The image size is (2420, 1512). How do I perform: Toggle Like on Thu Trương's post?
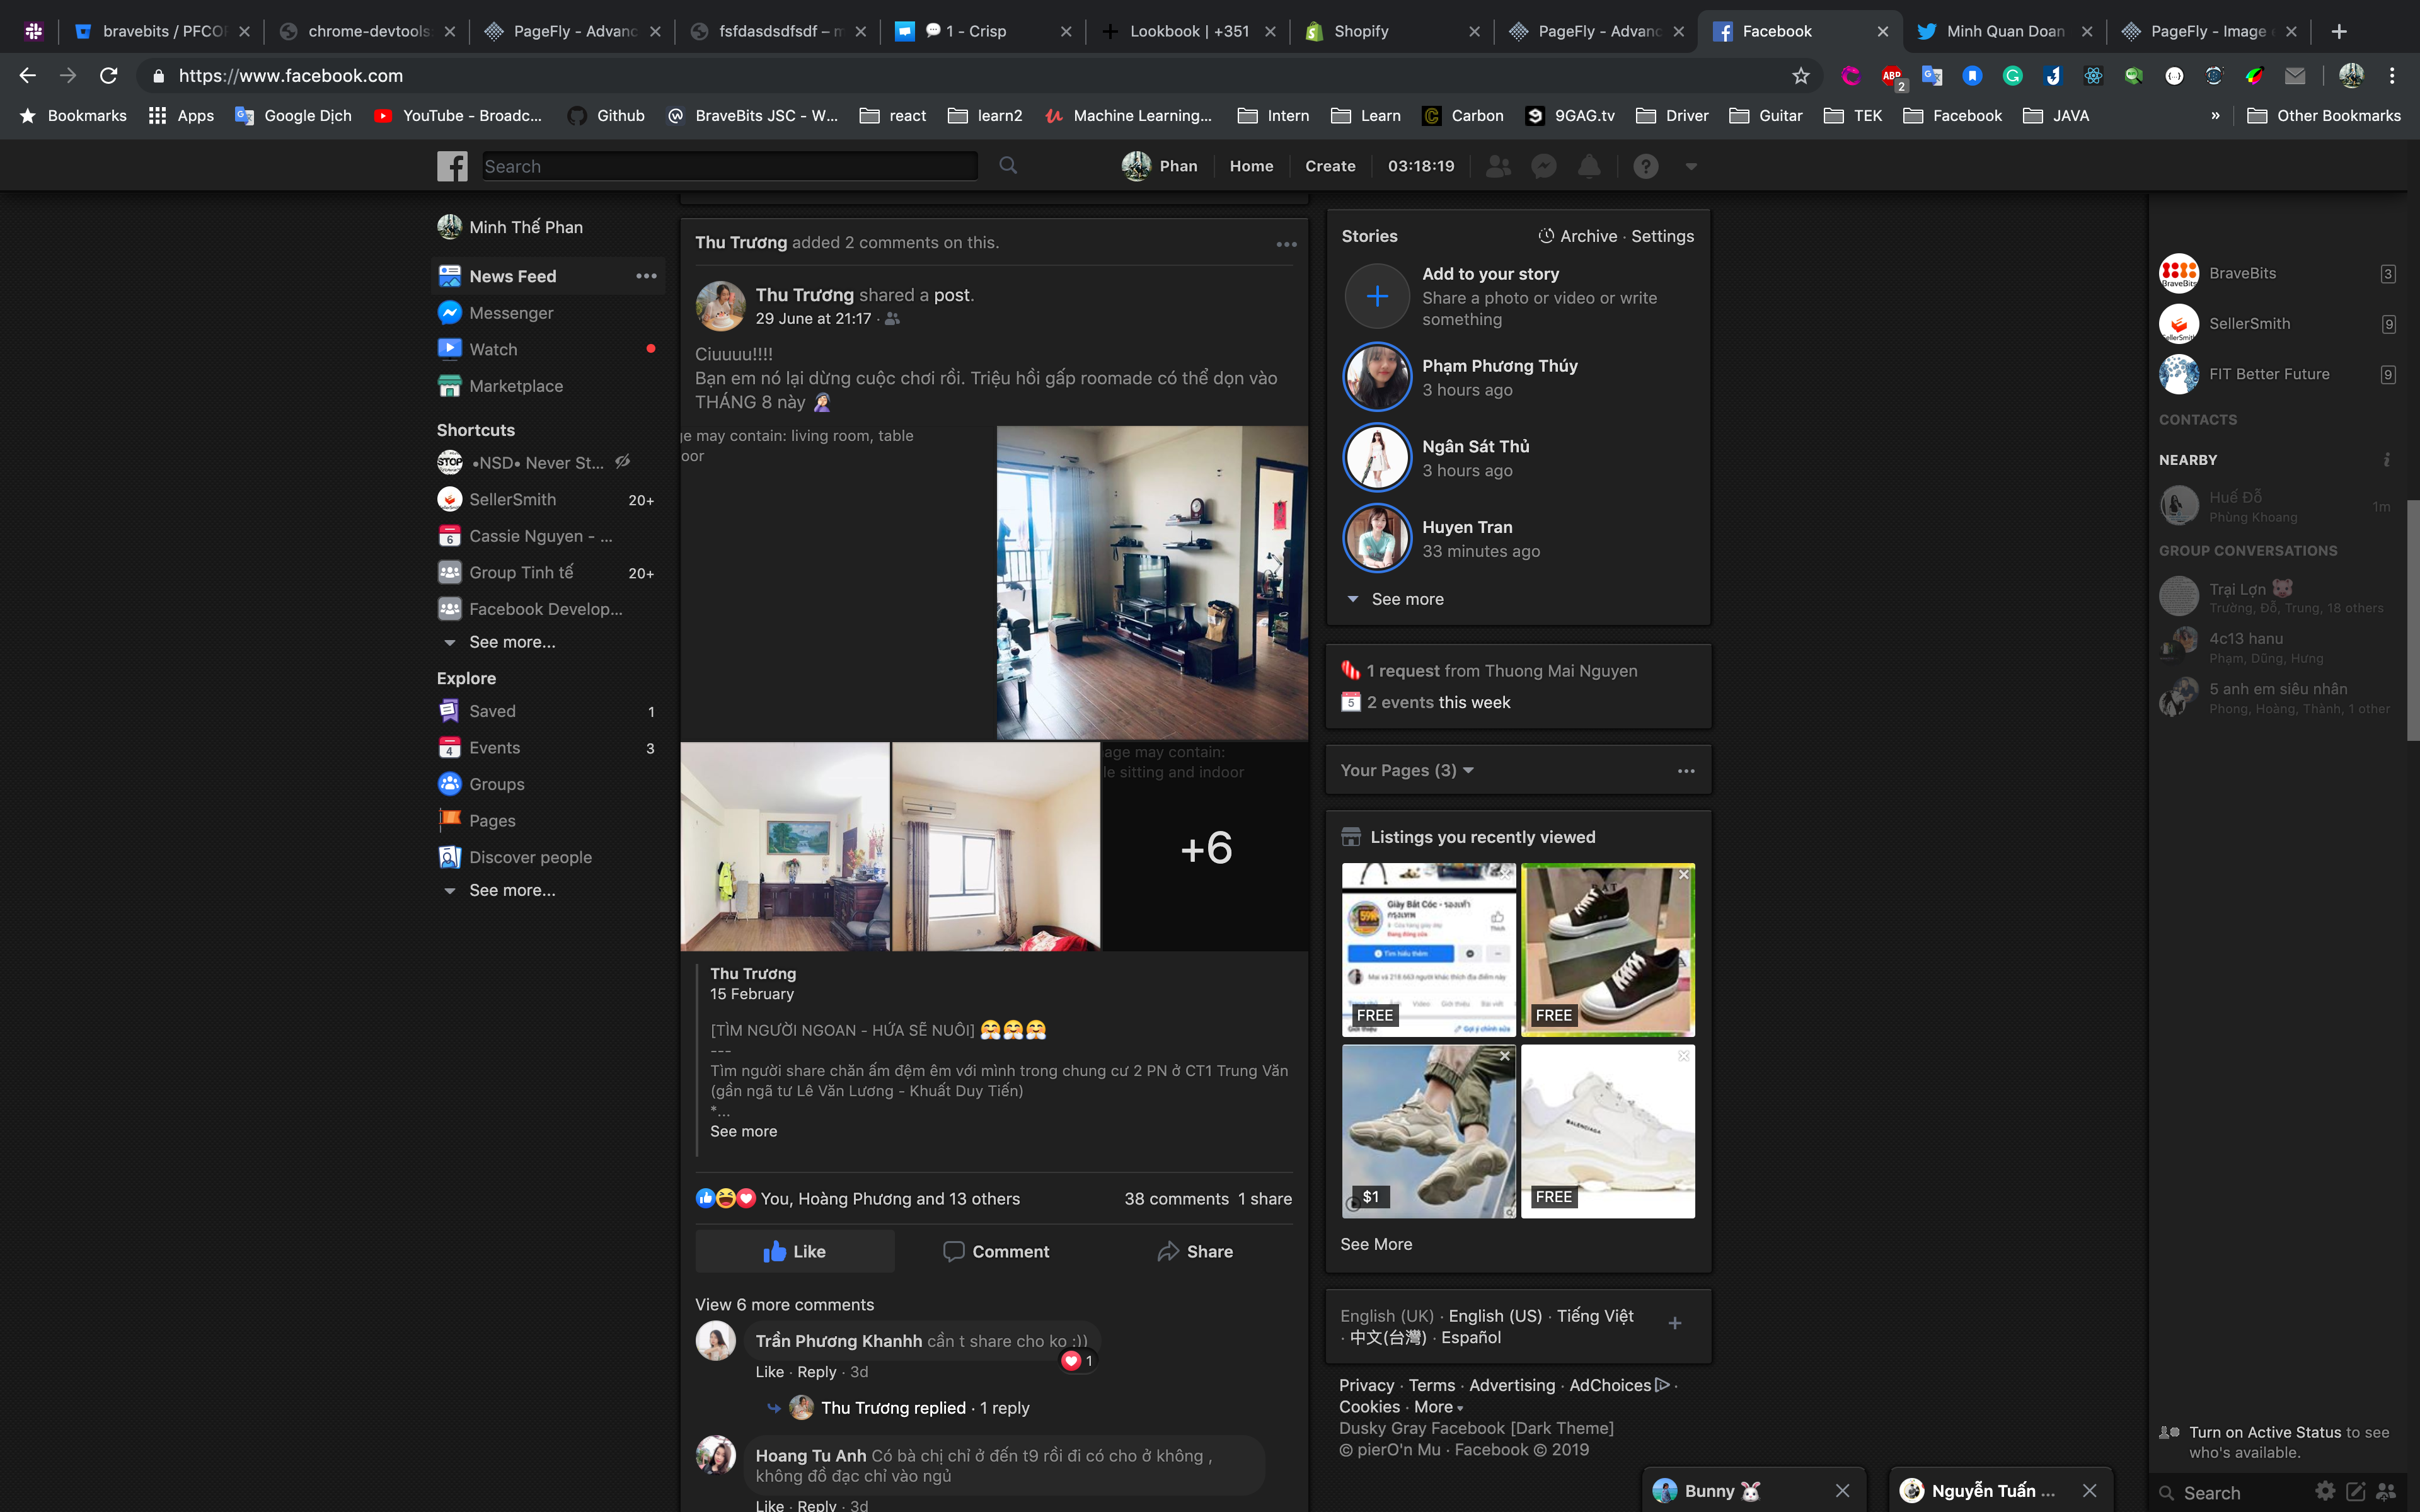coord(795,1251)
